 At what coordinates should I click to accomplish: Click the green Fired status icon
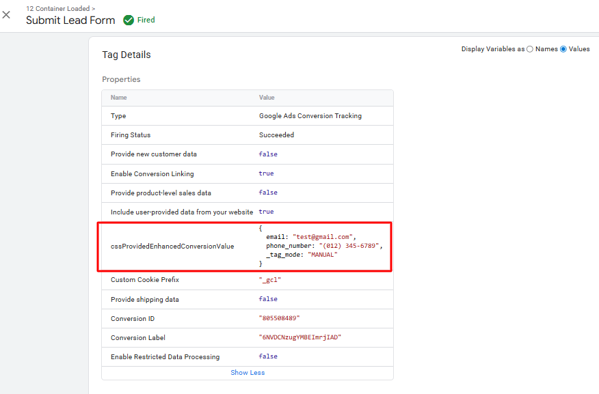(130, 20)
